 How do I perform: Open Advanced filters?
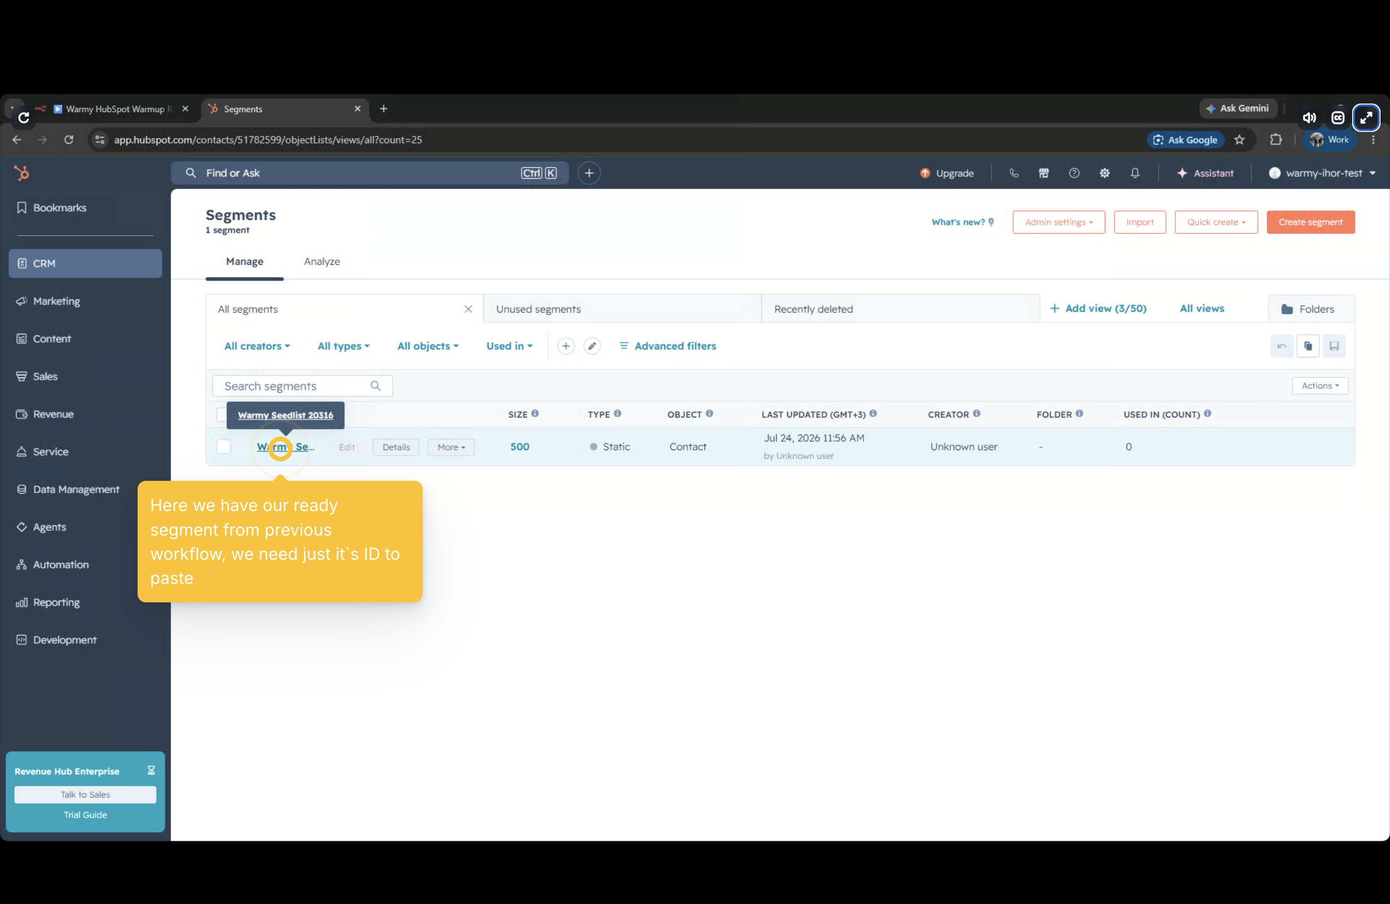pyautogui.click(x=668, y=346)
